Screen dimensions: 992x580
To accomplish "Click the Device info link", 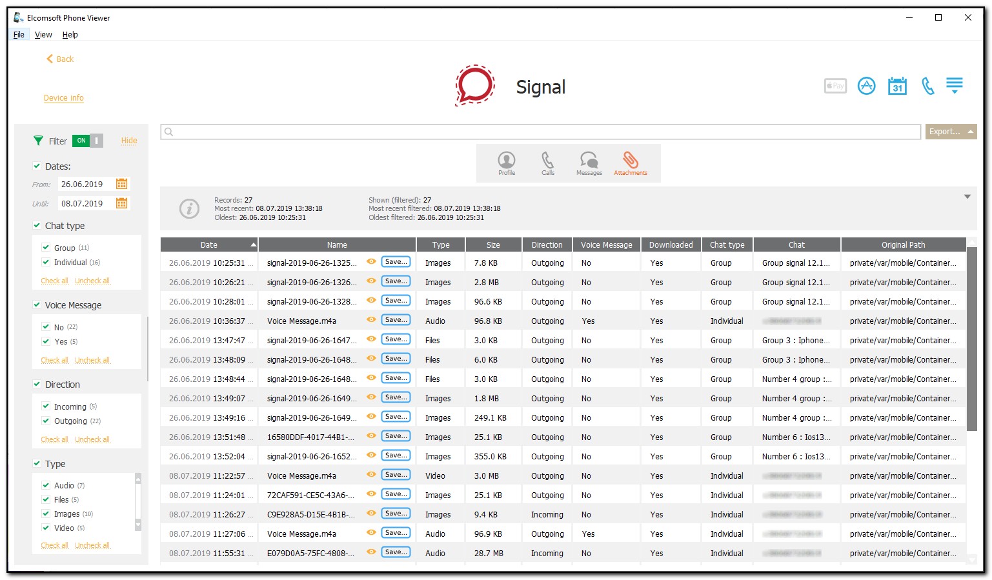I will click(x=63, y=98).
